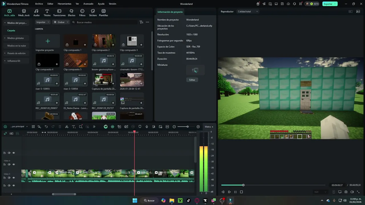This screenshot has width=365, height=205.
Task: Select the Carpeta folder item
Action: click(x=11, y=30)
